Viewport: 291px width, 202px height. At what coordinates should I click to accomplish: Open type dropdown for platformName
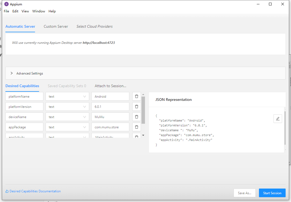pos(67,96)
